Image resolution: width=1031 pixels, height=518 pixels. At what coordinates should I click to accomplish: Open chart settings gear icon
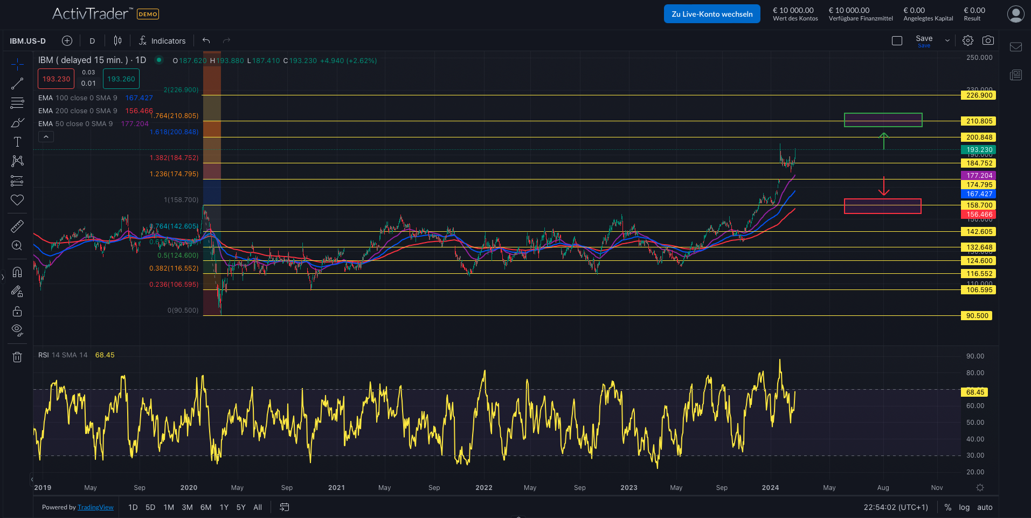pyautogui.click(x=968, y=40)
